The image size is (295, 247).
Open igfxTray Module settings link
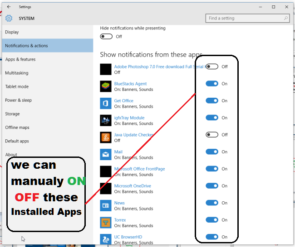[129, 118]
